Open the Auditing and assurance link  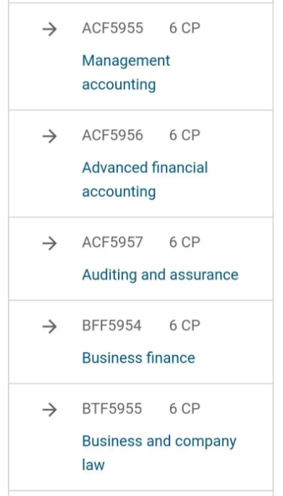[160, 274]
